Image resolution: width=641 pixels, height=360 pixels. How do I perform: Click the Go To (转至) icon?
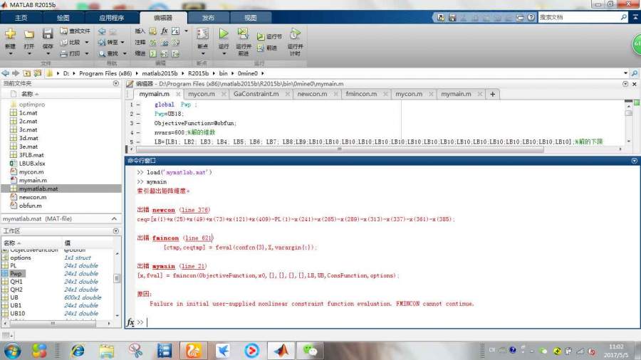pyautogui.click(x=102, y=42)
